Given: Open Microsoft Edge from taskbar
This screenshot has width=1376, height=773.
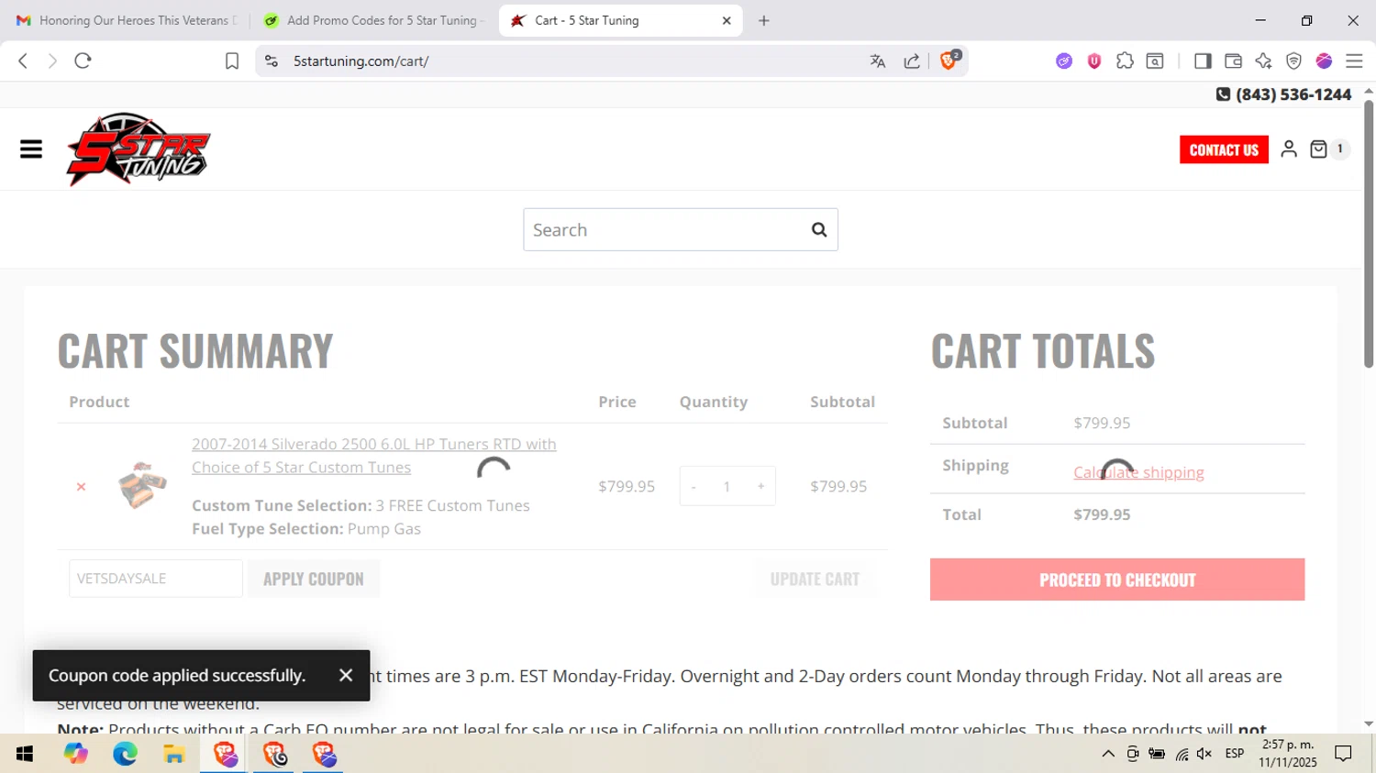Looking at the screenshot, I should [125, 754].
